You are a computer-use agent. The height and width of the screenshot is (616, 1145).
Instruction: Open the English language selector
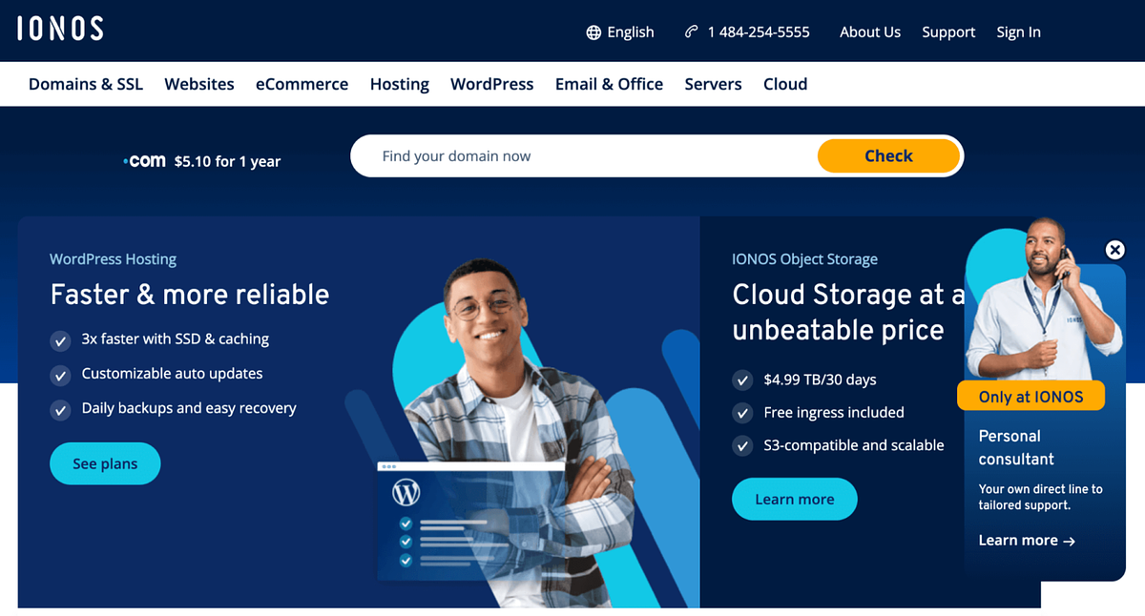pos(620,31)
